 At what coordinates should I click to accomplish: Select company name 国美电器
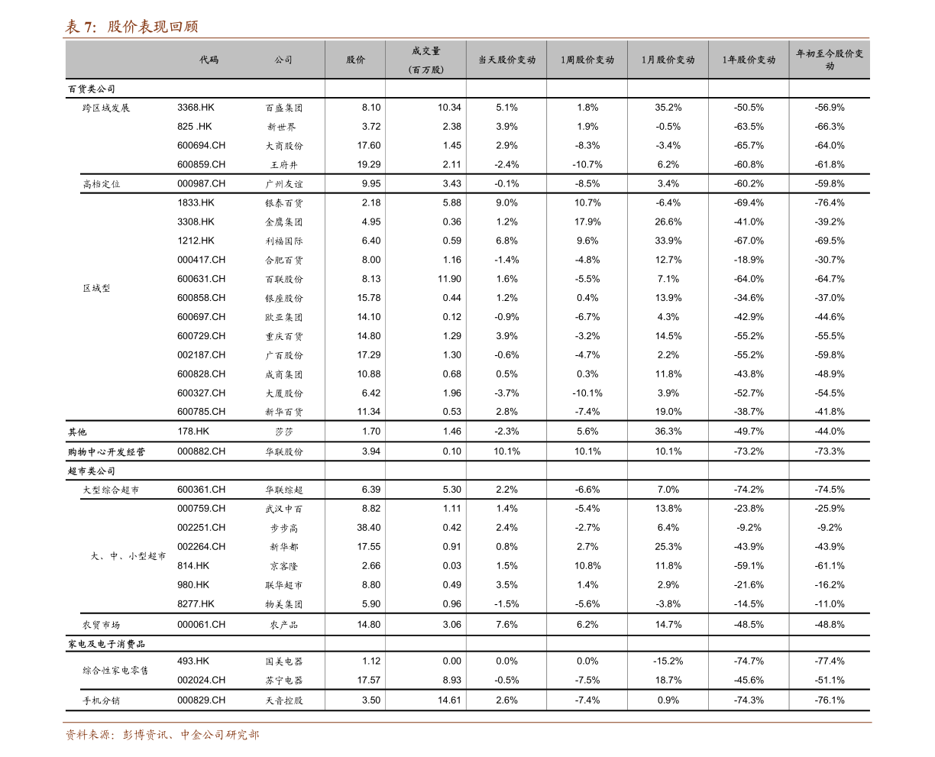click(x=283, y=662)
